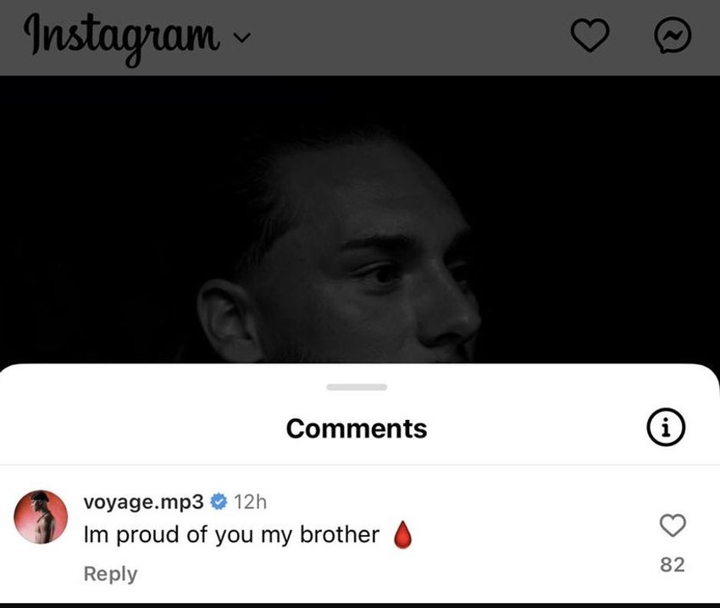This screenshot has height=608, width=720.
Task: Open voyage.mp3 profile picture avatar
Action: pos(42,517)
